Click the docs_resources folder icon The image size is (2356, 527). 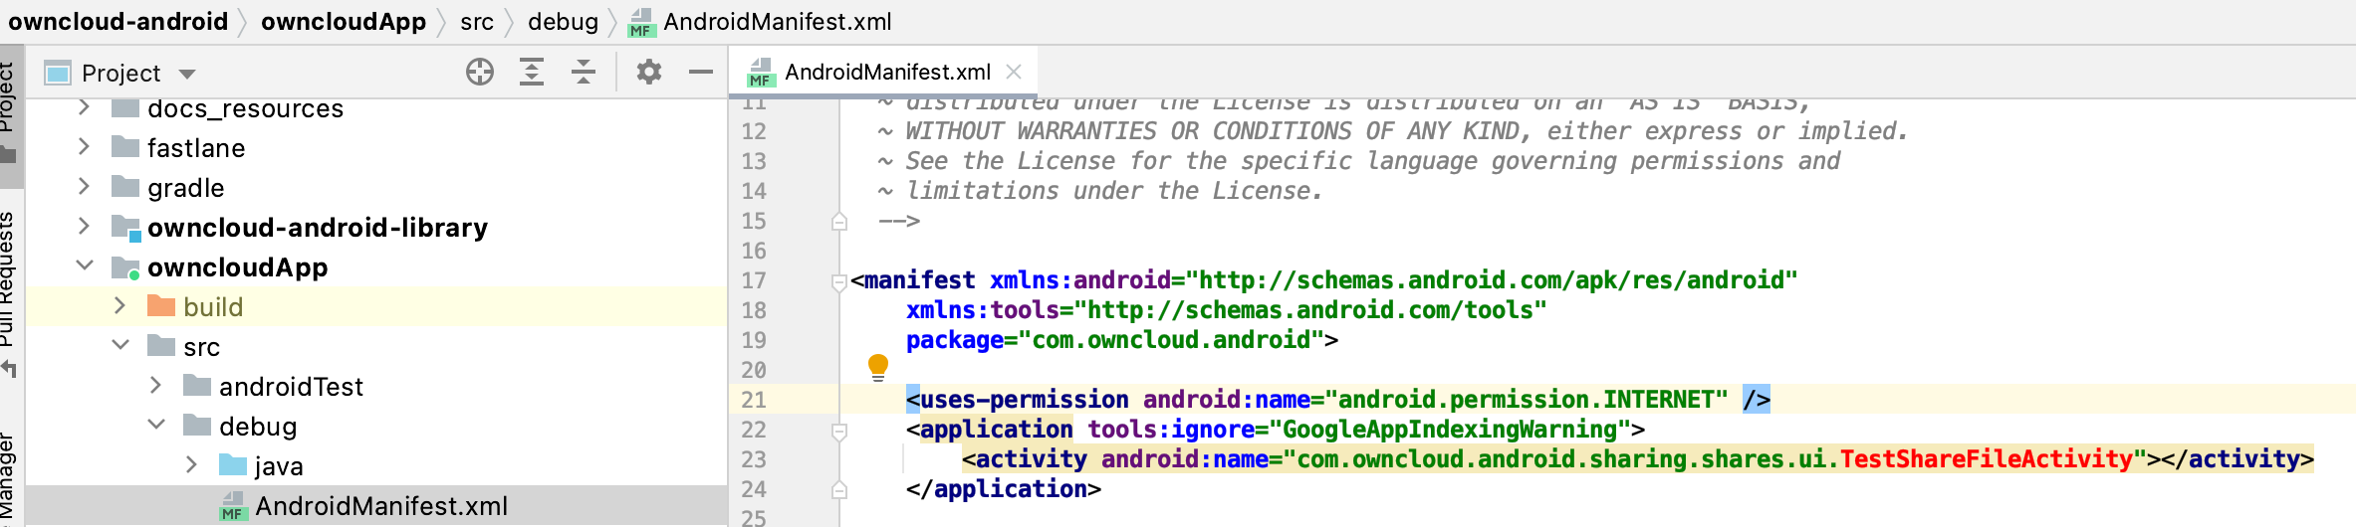[125, 107]
